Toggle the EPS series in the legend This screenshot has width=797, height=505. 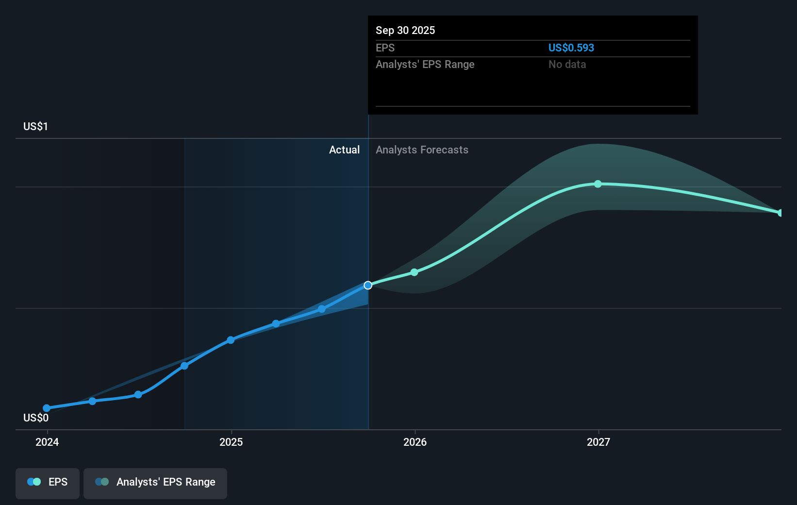pyautogui.click(x=47, y=483)
